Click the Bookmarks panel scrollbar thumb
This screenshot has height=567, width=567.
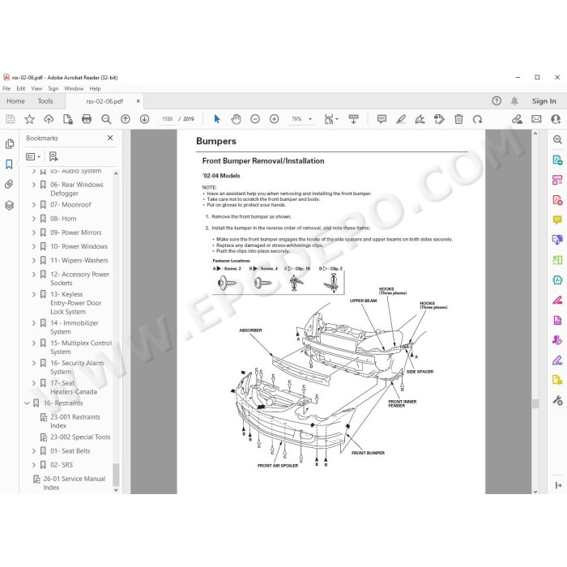[x=116, y=475]
